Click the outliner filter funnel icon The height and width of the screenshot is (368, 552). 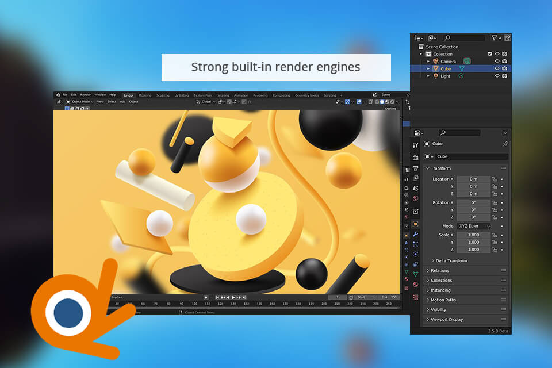[x=494, y=38]
